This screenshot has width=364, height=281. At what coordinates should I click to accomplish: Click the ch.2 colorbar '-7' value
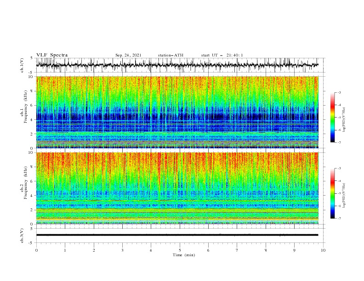click(339, 218)
